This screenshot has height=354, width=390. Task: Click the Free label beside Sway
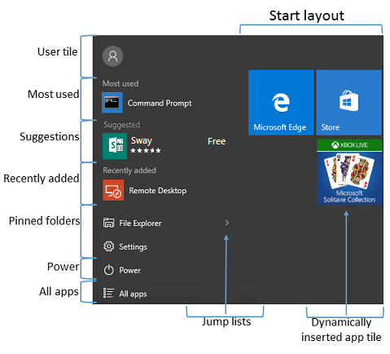point(217,141)
